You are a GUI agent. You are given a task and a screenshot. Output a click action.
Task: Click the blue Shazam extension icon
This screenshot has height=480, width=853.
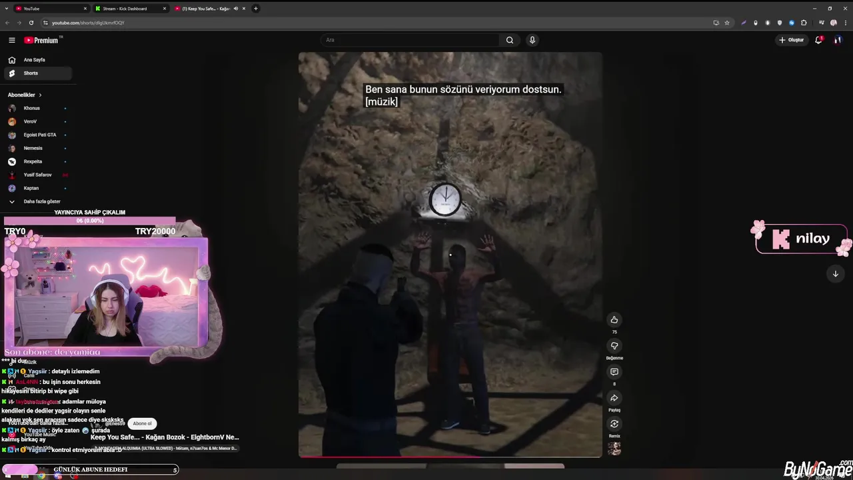coord(792,23)
